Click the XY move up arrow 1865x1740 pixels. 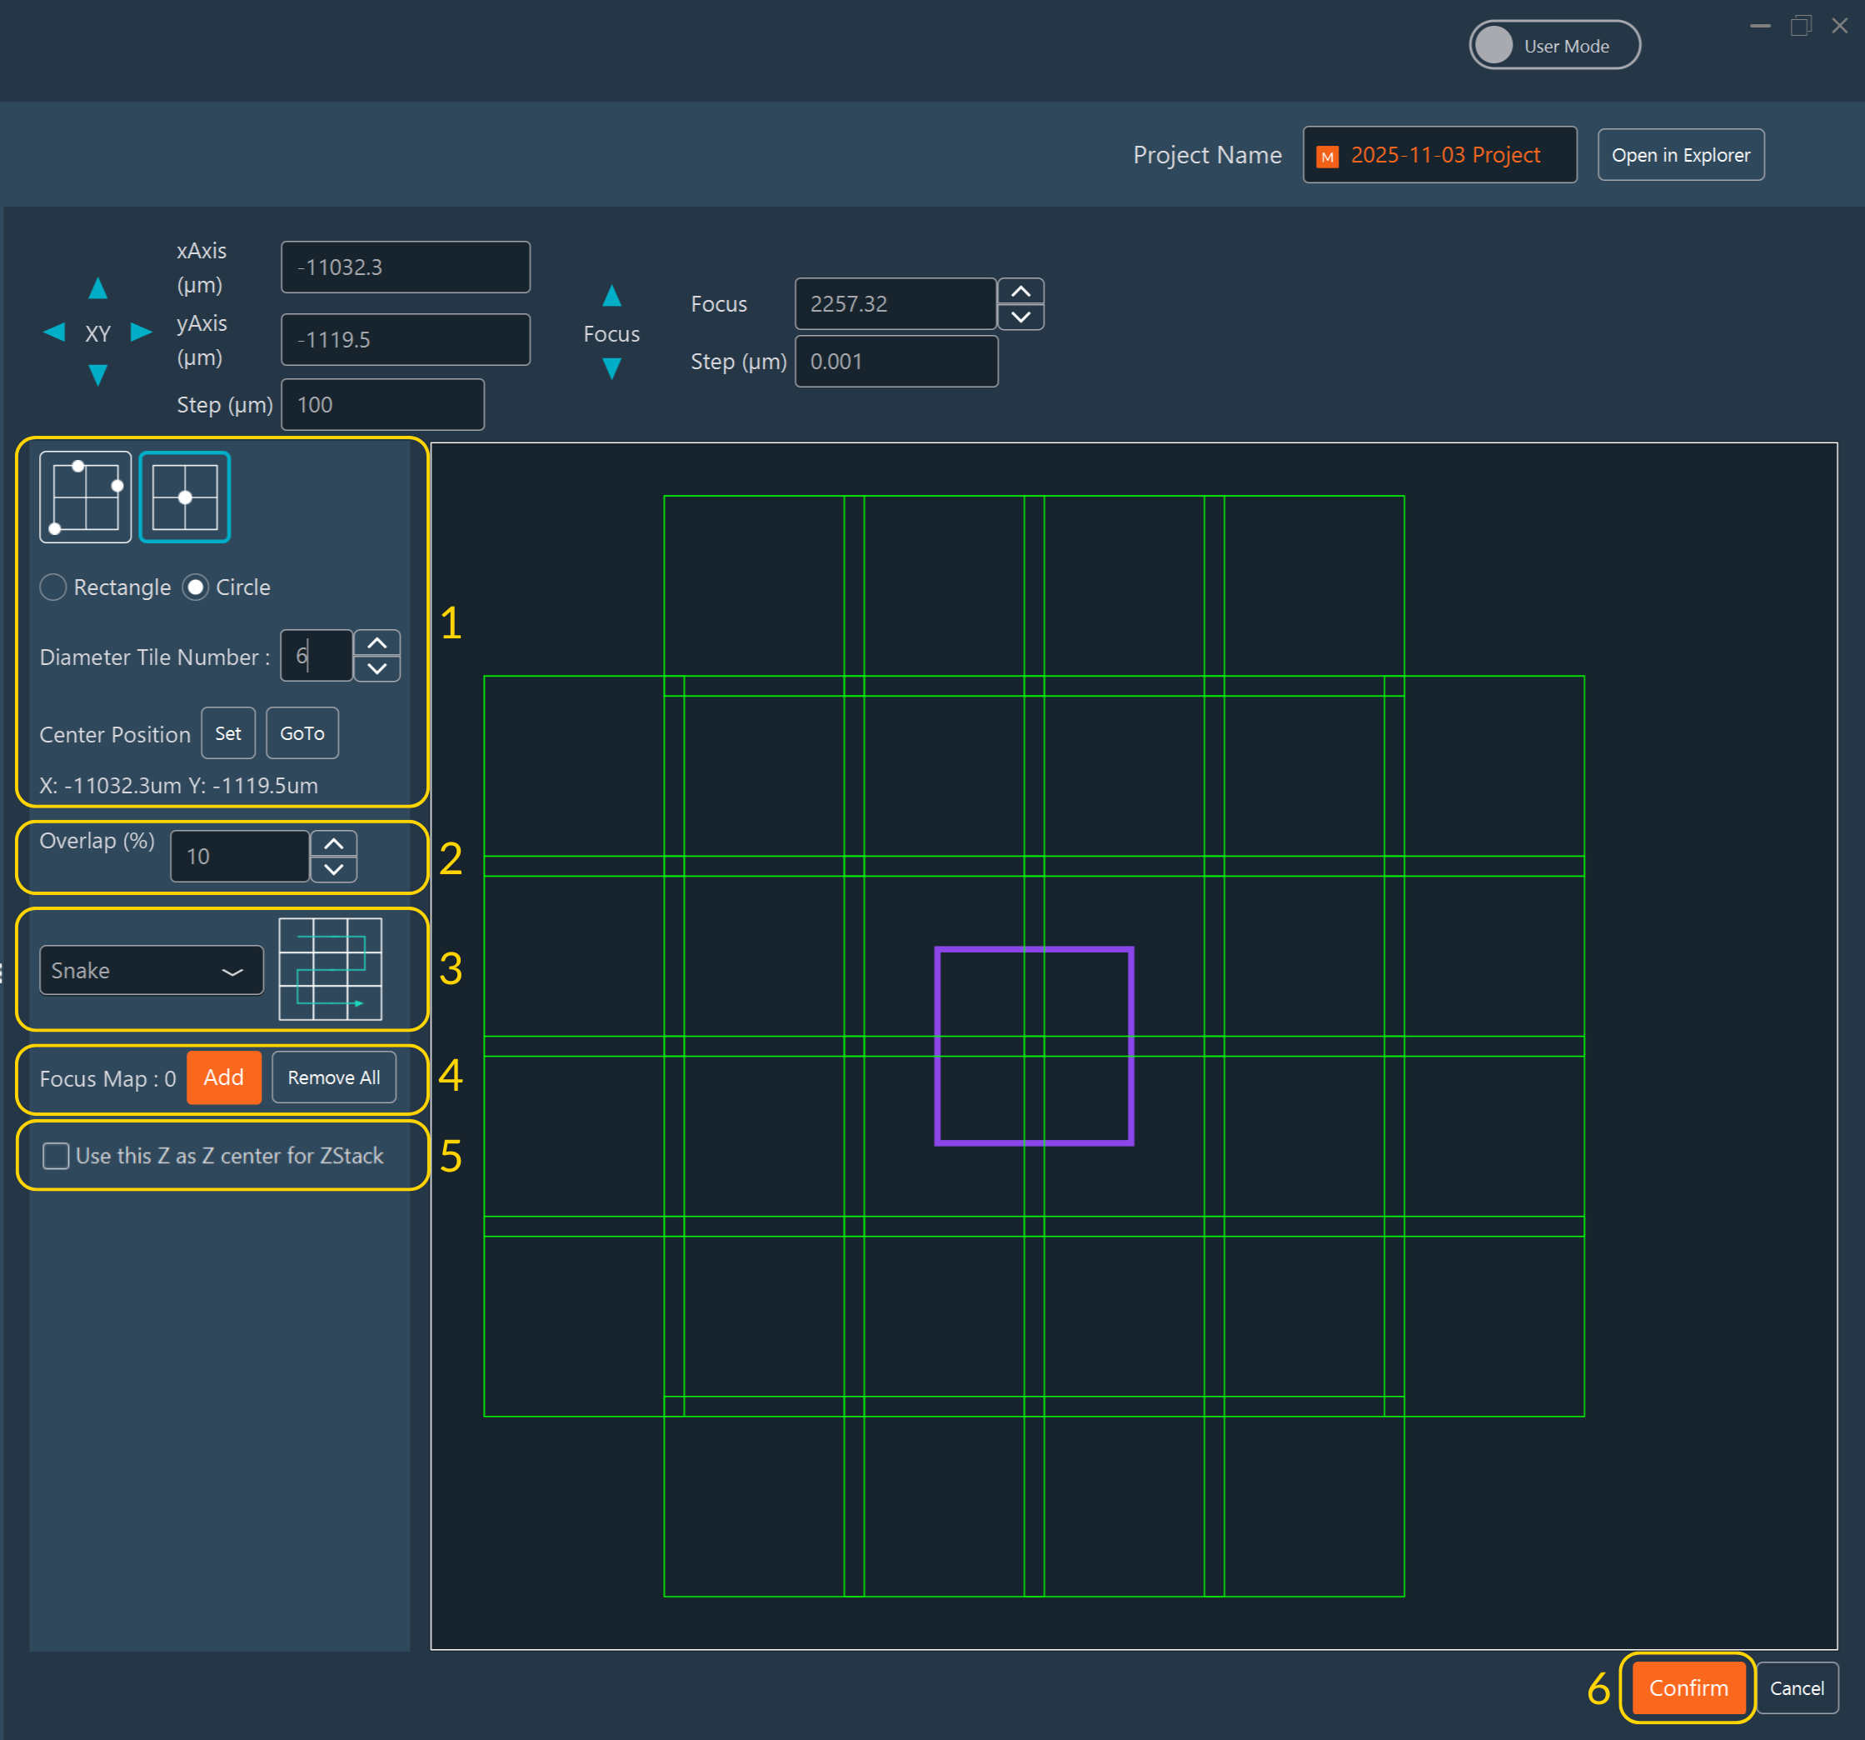[97, 288]
